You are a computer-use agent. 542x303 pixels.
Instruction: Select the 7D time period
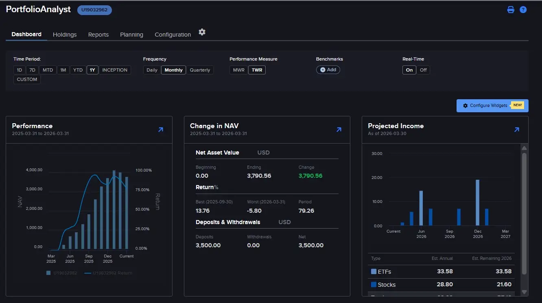[x=33, y=70]
